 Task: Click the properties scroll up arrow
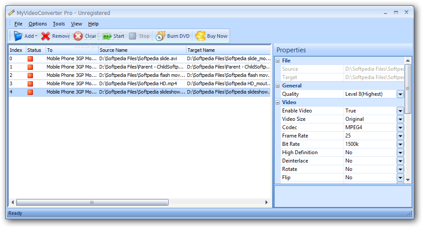pyautogui.click(x=408, y=61)
